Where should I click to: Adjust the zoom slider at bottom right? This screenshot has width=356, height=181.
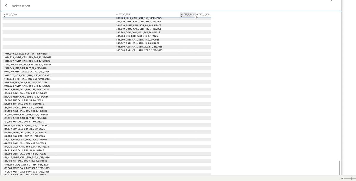[x=352, y=179]
